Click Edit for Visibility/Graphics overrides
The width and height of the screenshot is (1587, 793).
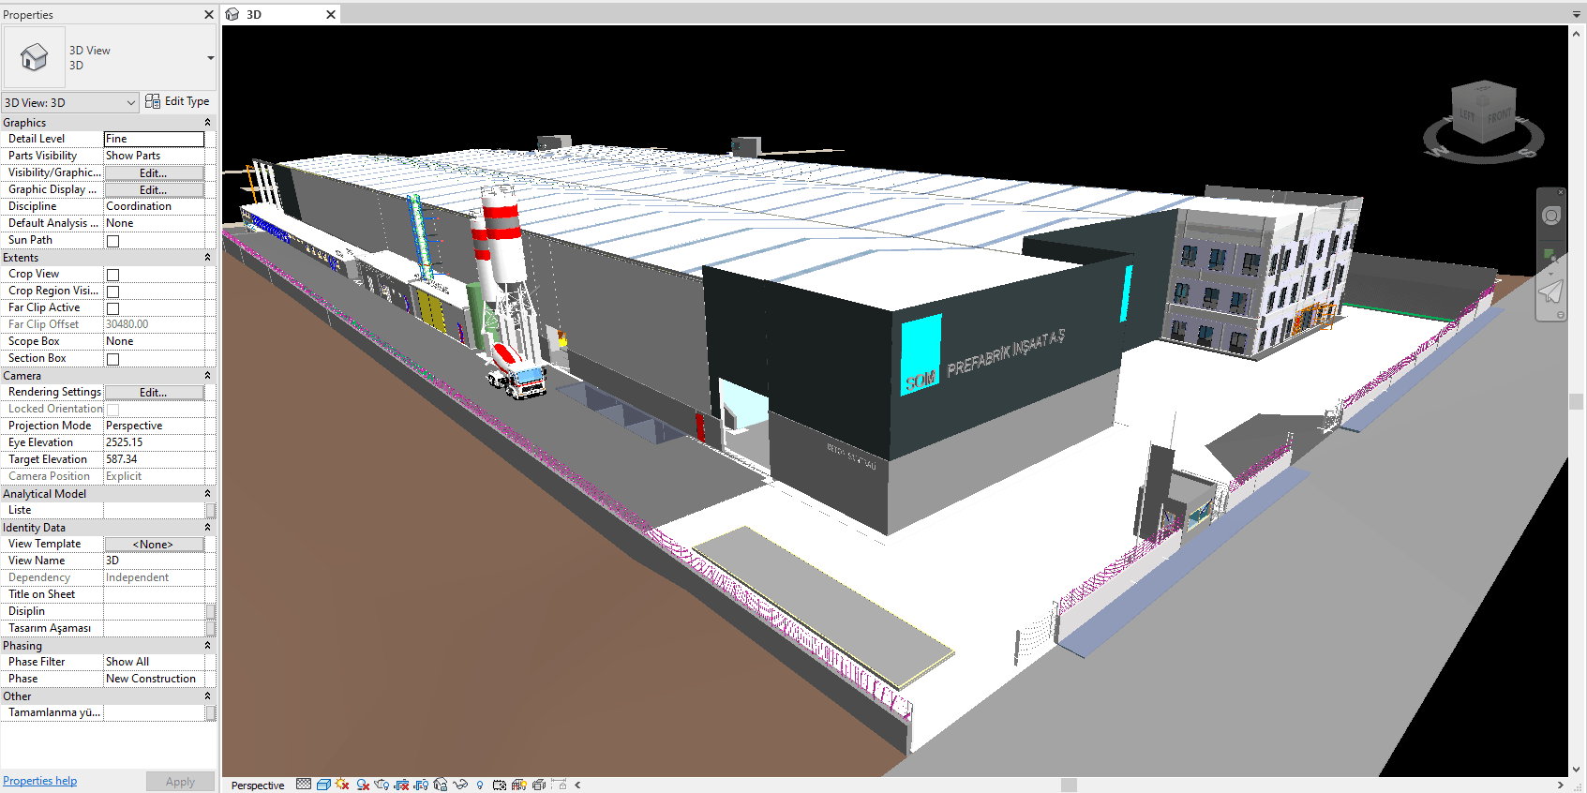tap(154, 173)
